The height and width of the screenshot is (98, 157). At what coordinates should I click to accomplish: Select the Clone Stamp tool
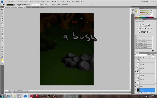click(x=2, y=27)
